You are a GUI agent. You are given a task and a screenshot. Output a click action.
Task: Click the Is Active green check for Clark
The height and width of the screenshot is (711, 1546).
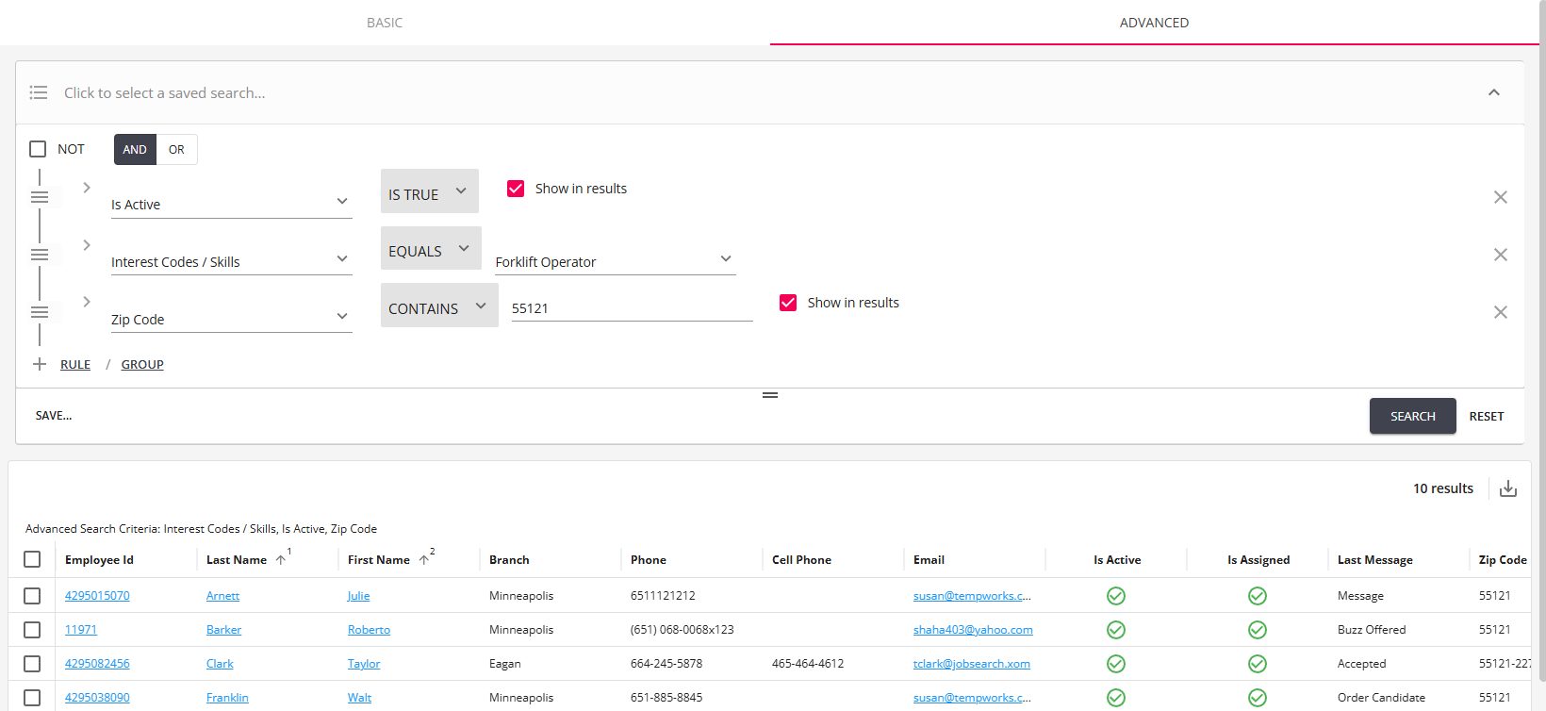coord(1116,664)
